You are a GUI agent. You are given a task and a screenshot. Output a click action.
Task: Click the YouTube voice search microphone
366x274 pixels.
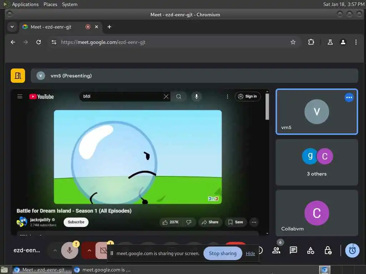pyautogui.click(x=197, y=96)
